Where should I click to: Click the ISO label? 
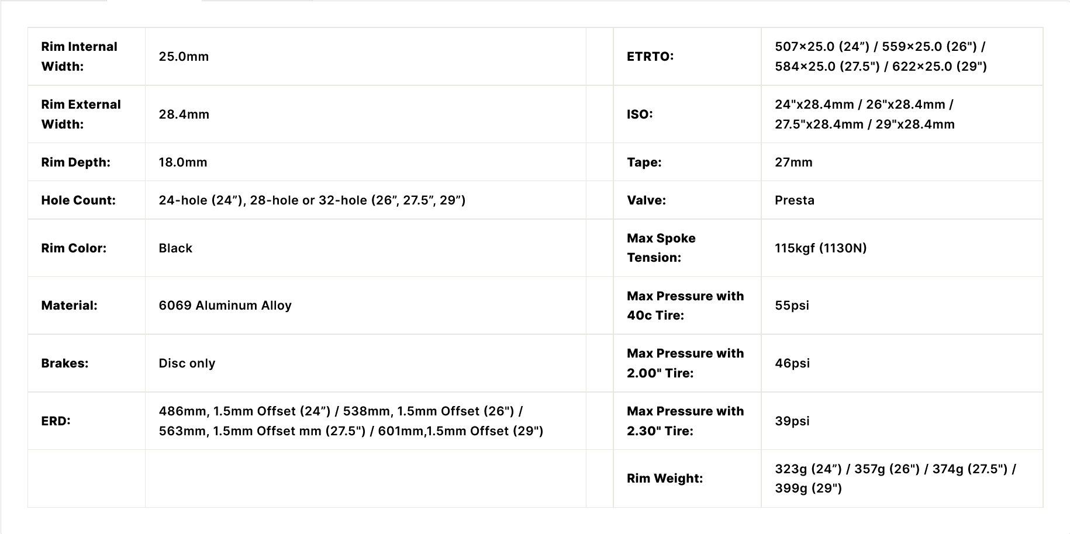(x=640, y=115)
